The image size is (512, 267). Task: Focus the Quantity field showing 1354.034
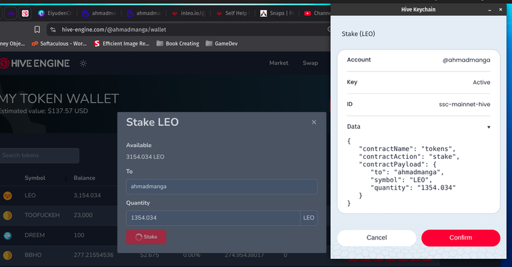pyautogui.click(x=213, y=218)
